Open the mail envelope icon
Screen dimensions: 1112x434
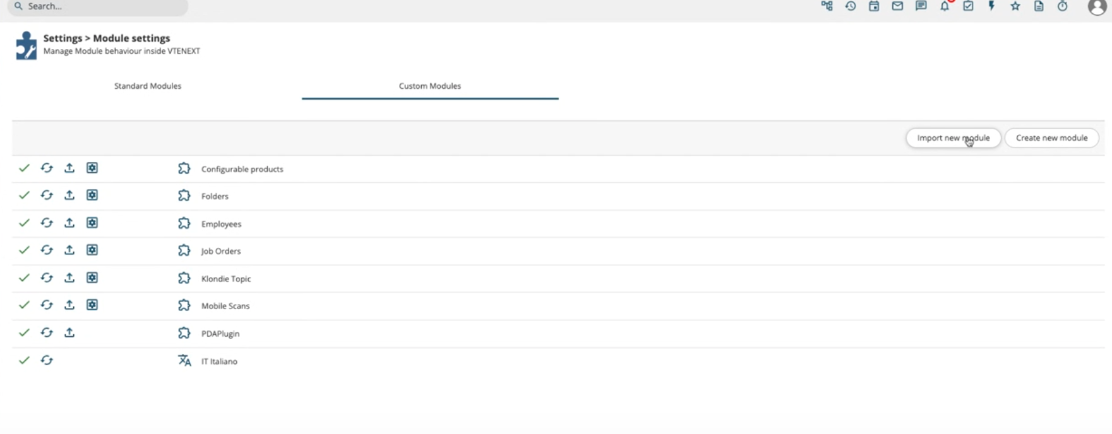point(897,6)
